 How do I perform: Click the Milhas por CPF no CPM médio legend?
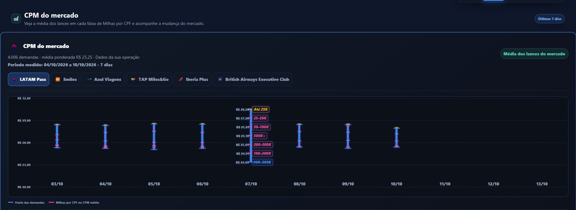point(74,203)
